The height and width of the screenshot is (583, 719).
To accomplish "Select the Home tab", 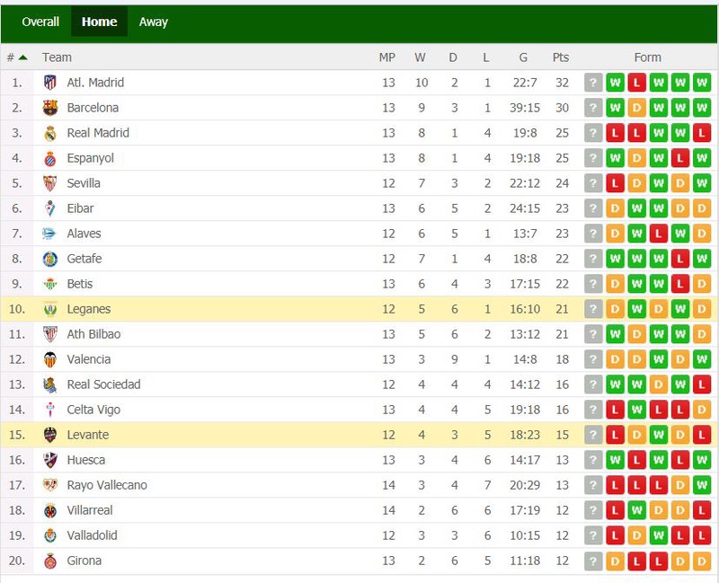I will [99, 22].
